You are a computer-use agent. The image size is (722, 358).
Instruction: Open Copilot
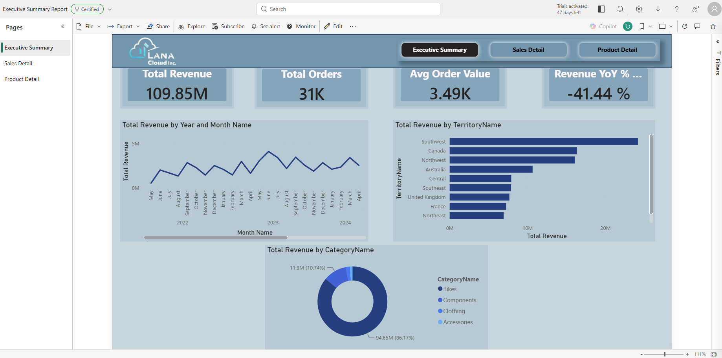(603, 26)
